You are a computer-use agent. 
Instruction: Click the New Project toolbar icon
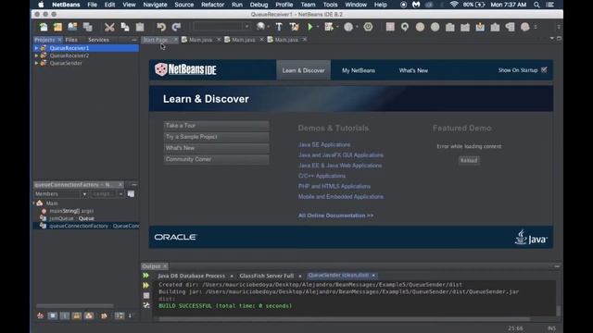(x=57, y=27)
